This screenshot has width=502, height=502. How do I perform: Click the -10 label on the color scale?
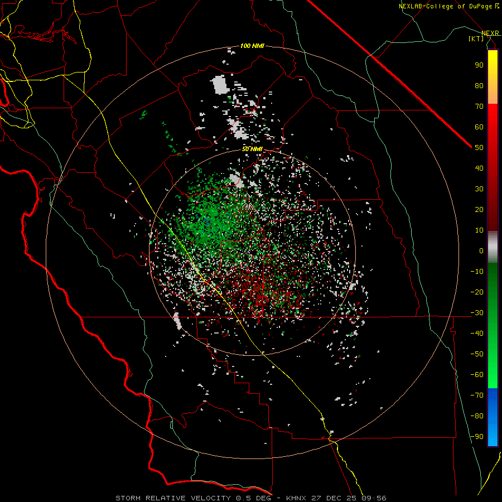(x=477, y=272)
